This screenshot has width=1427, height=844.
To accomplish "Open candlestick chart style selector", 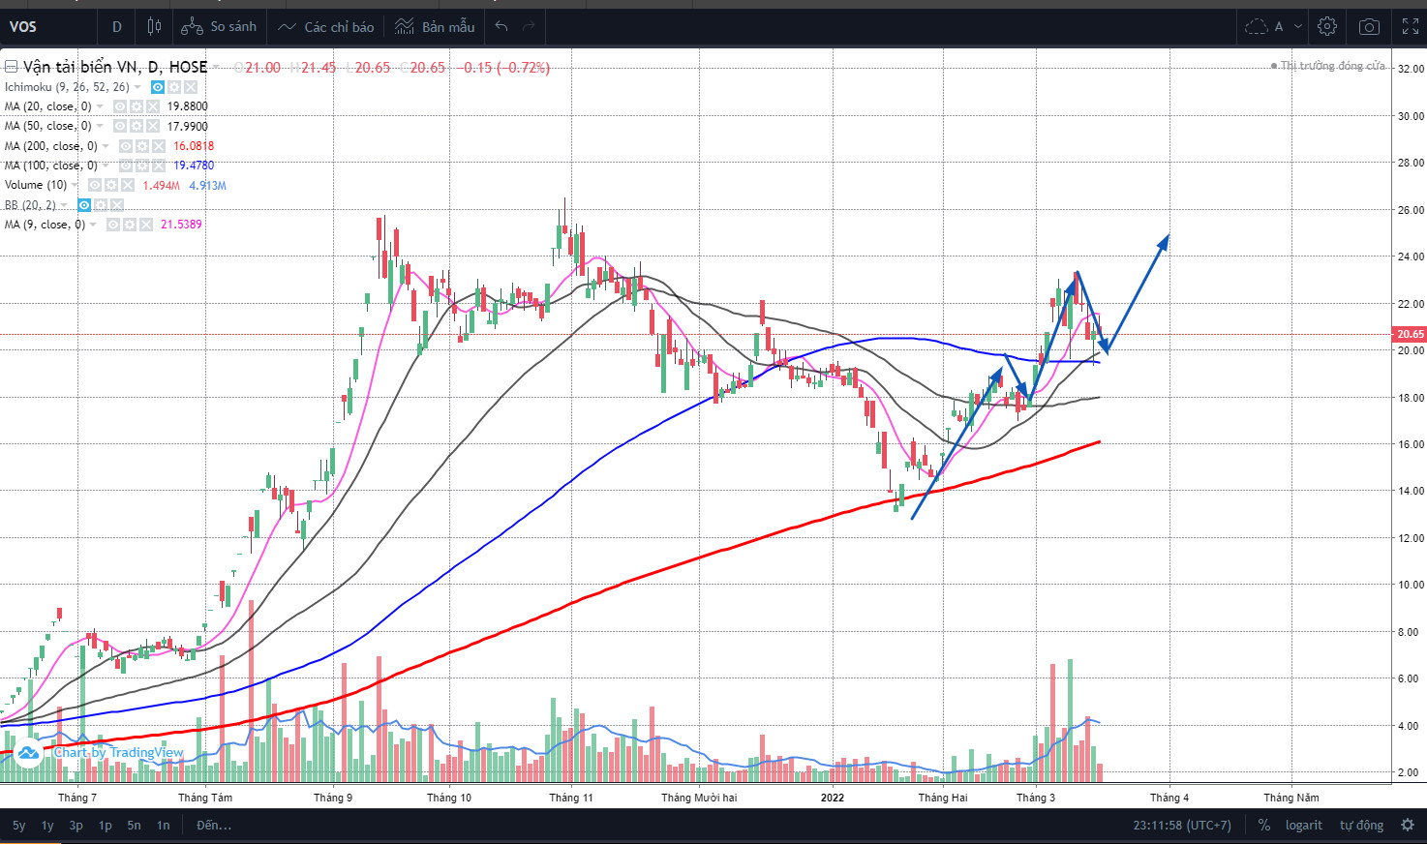I will (x=154, y=26).
